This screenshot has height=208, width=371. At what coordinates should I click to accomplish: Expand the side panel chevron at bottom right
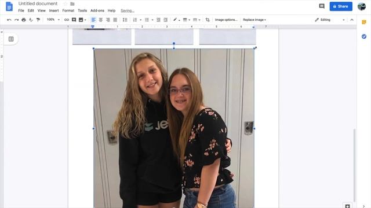[x=364, y=206]
